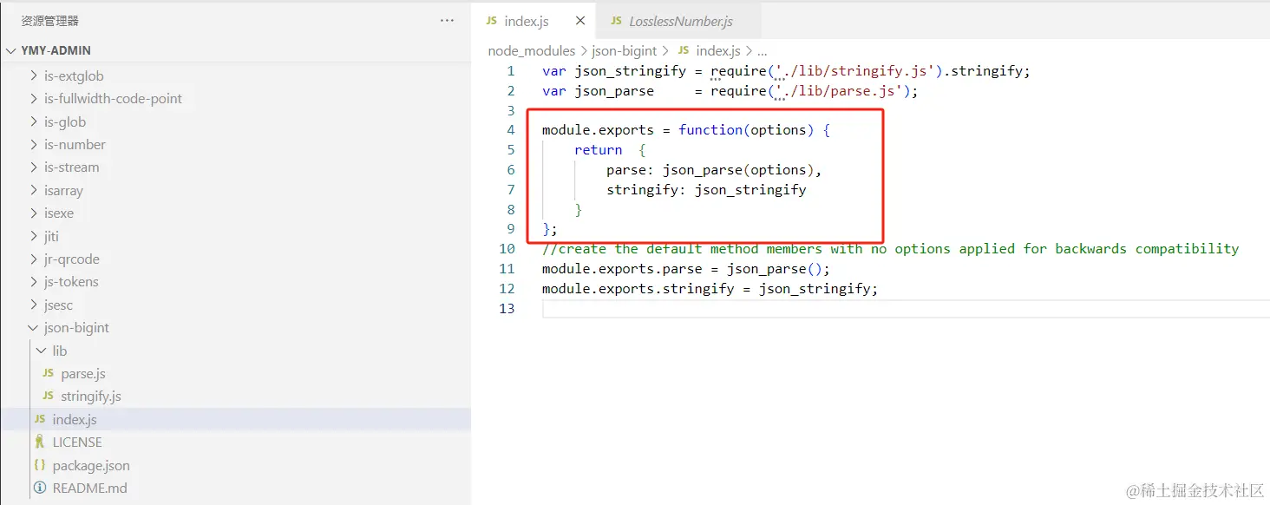The height and width of the screenshot is (505, 1270).
Task: Click line number 10 in the gutter
Action: 507,249
